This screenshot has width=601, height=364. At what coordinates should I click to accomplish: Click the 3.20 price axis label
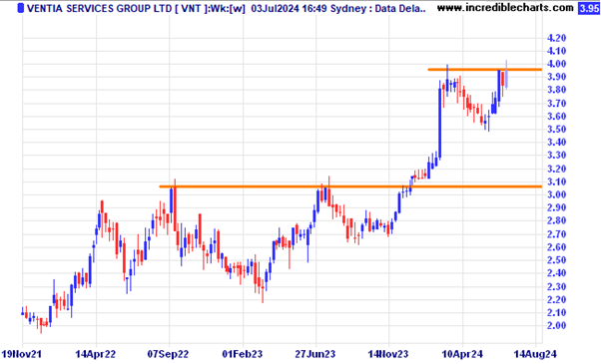(x=556, y=169)
